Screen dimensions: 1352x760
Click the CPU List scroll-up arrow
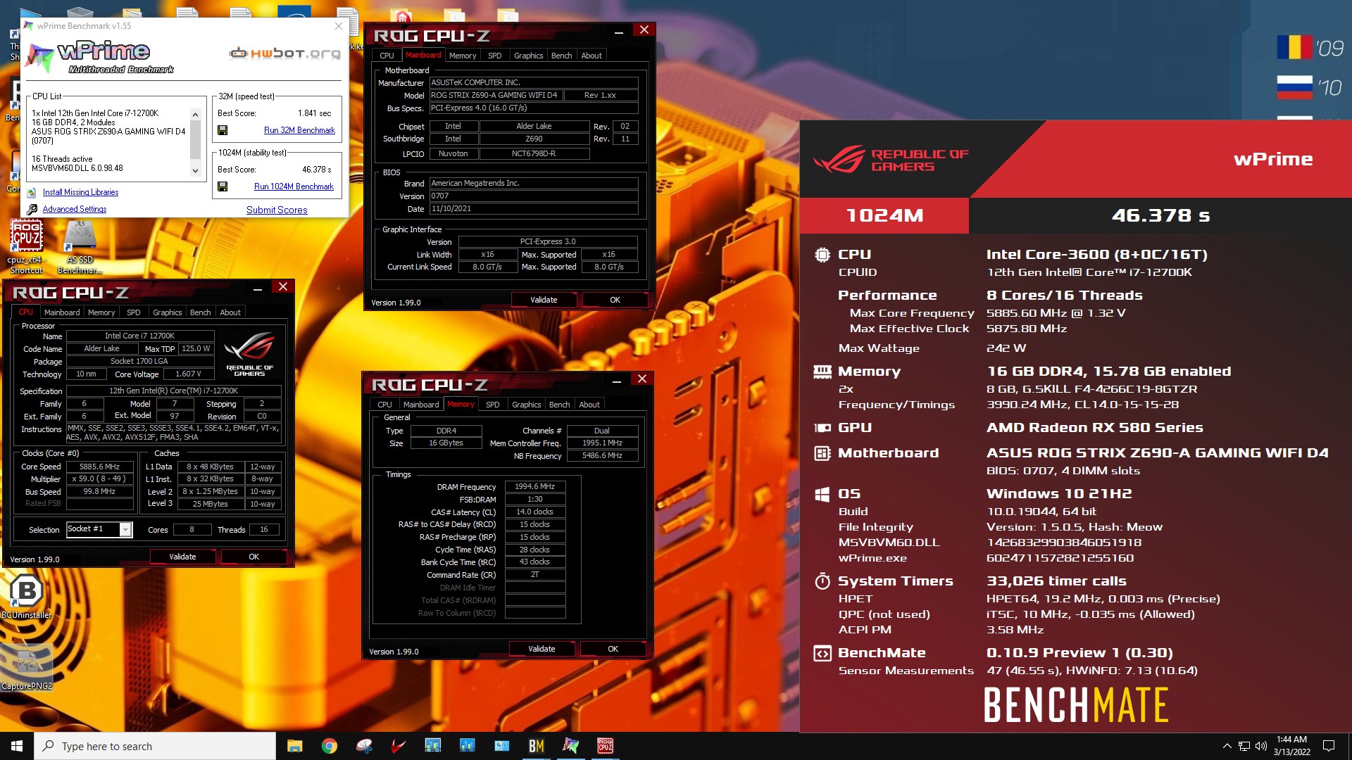195,114
